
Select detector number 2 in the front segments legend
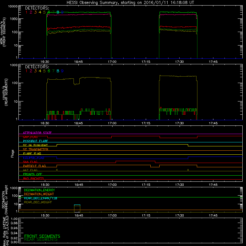31,12
